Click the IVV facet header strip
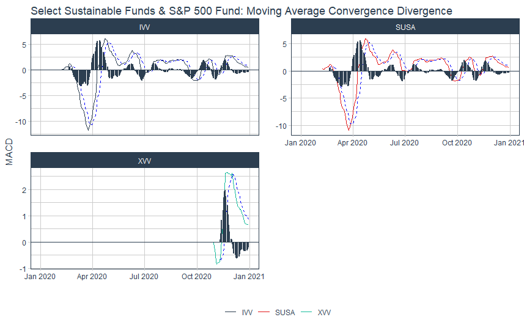This screenshot has height=328, width=524. (x=145, y=27)
